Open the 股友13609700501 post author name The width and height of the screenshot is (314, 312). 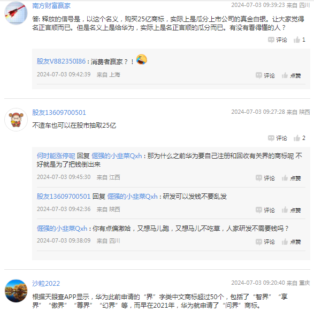59,112
